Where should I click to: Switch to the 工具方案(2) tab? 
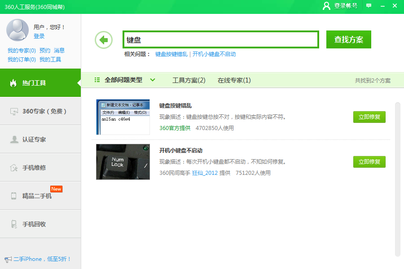click(x=189, y=80)
